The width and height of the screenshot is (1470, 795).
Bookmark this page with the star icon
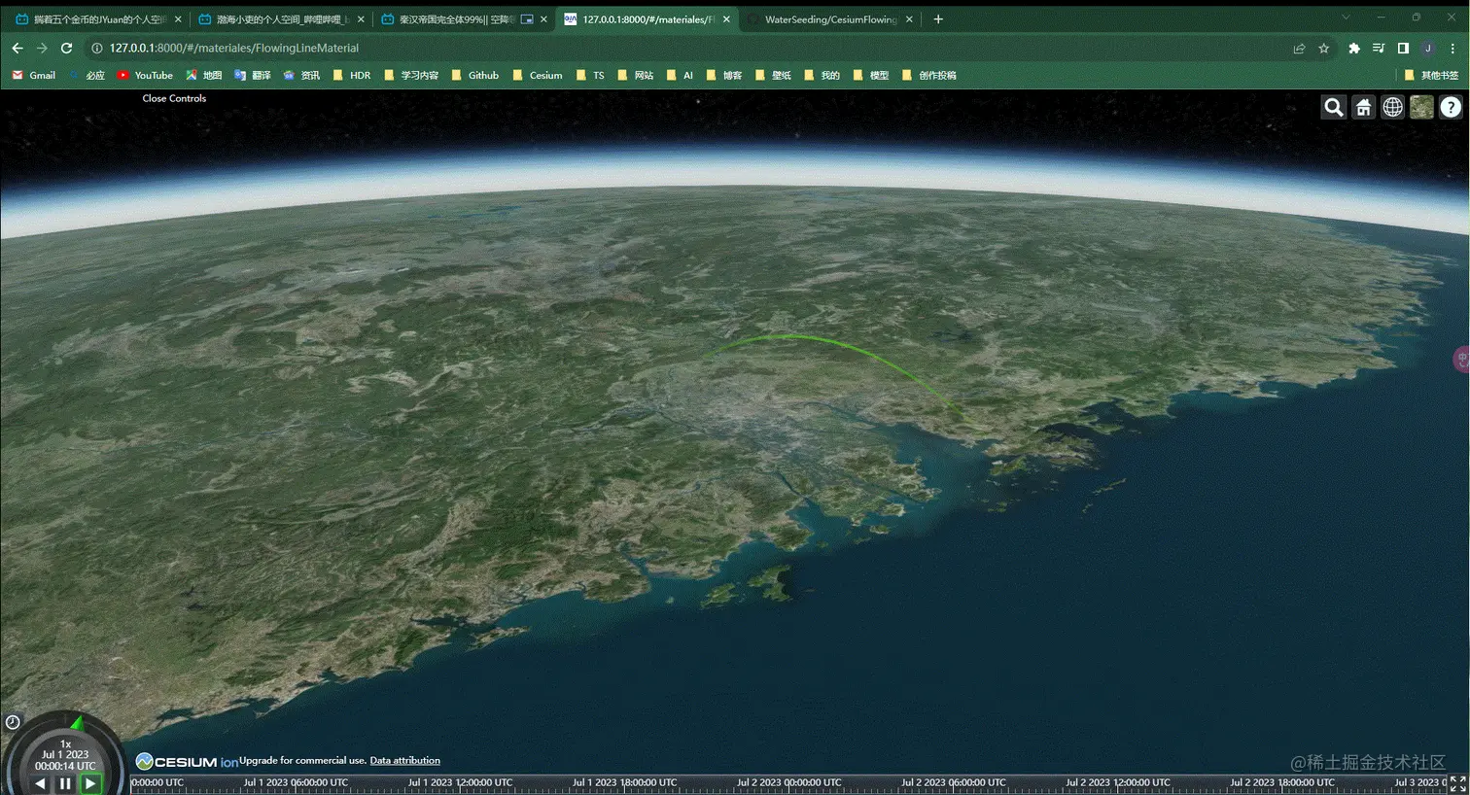[1323, 48]
